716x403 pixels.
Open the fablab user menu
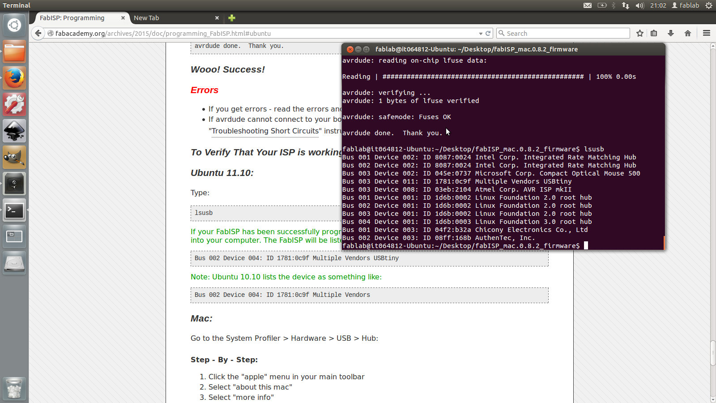click(x=685, y=5)
